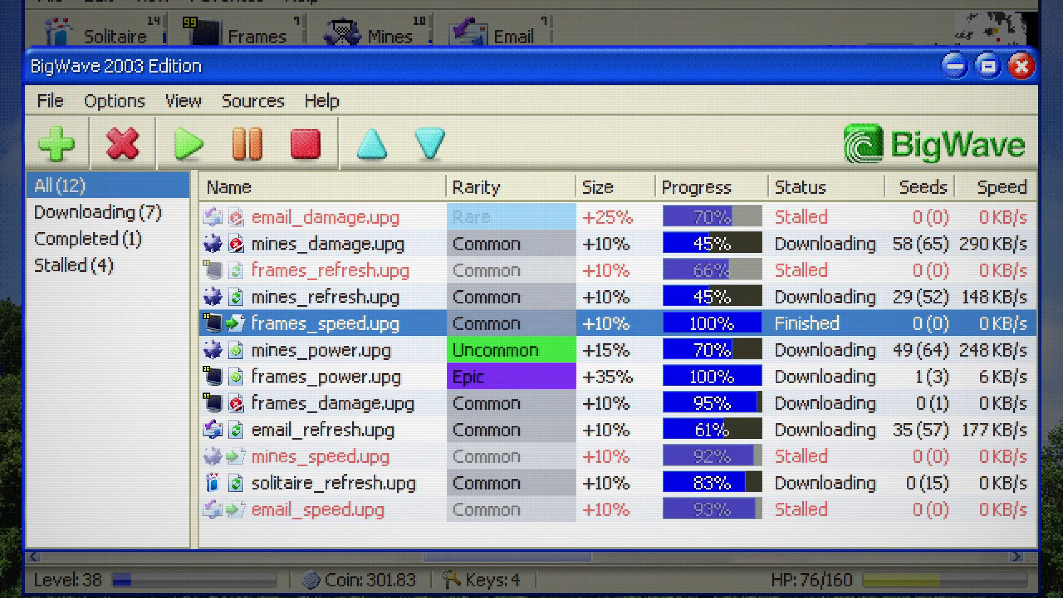The height and width of the screenshot is (598, 1063).
Task: Open the View menu
Action: coord(183,101)
